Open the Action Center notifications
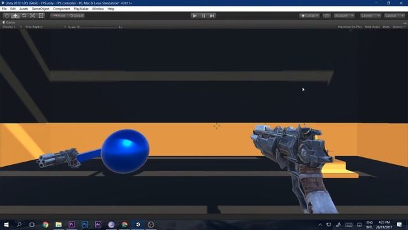This screenshot has height=230, width=408. [x=400, y=224]
